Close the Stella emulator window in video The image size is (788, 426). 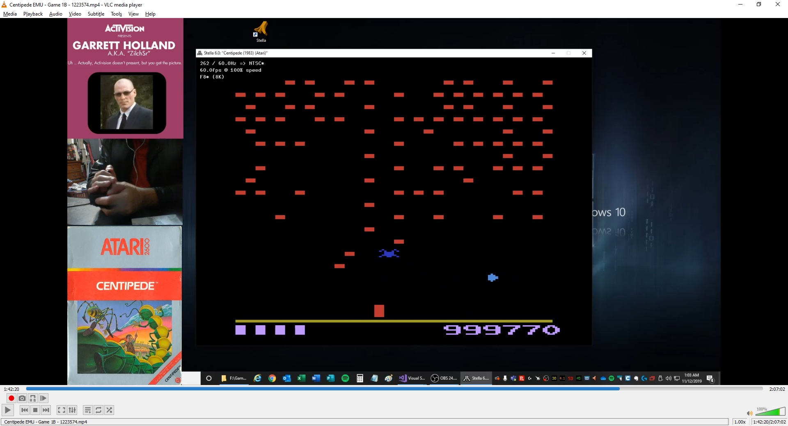pos(584,53)
